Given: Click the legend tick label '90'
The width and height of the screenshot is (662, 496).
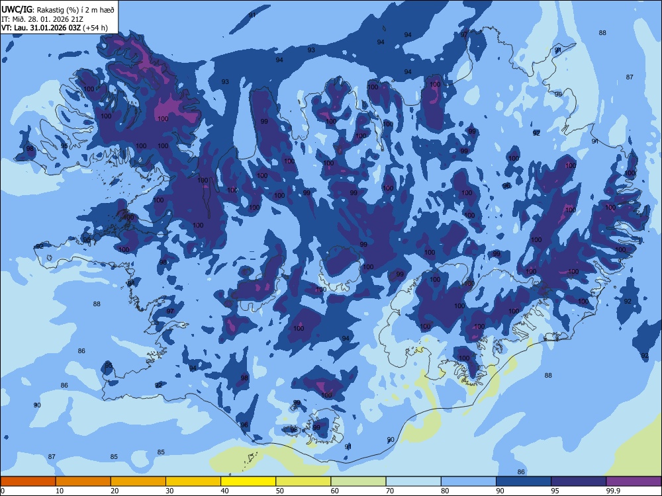Looking at the screenshot, I should 500,491.
